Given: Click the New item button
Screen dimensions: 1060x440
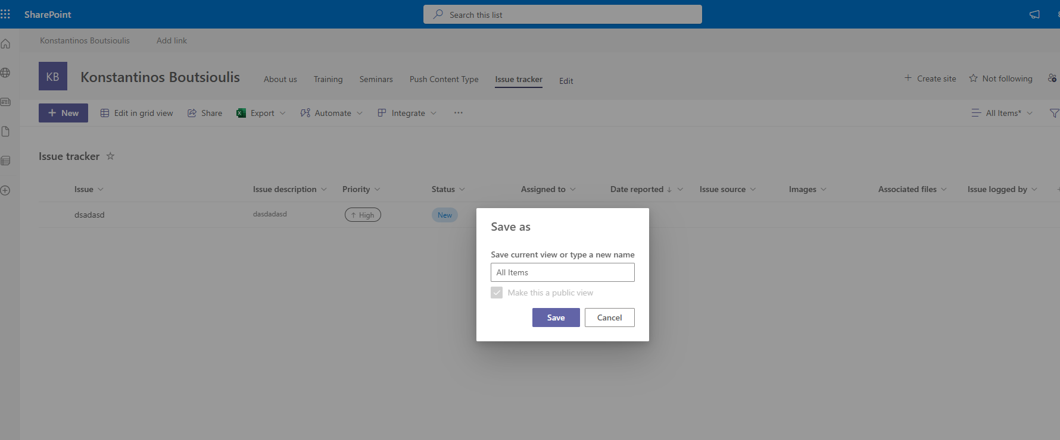Looking at the screenshot, I should [x=63, y=113].
